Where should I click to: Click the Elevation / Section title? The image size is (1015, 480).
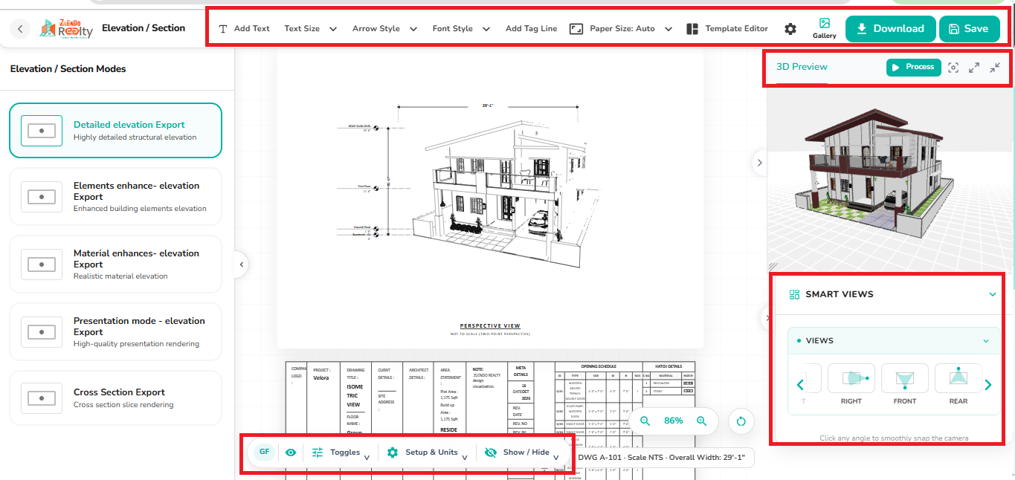coord(144,28)
